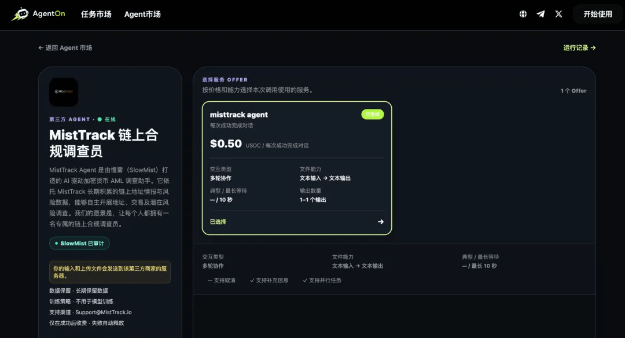Click the 多轮协作 value in the summary row
This screenshot has width=625, height=338.
point(213,266)
